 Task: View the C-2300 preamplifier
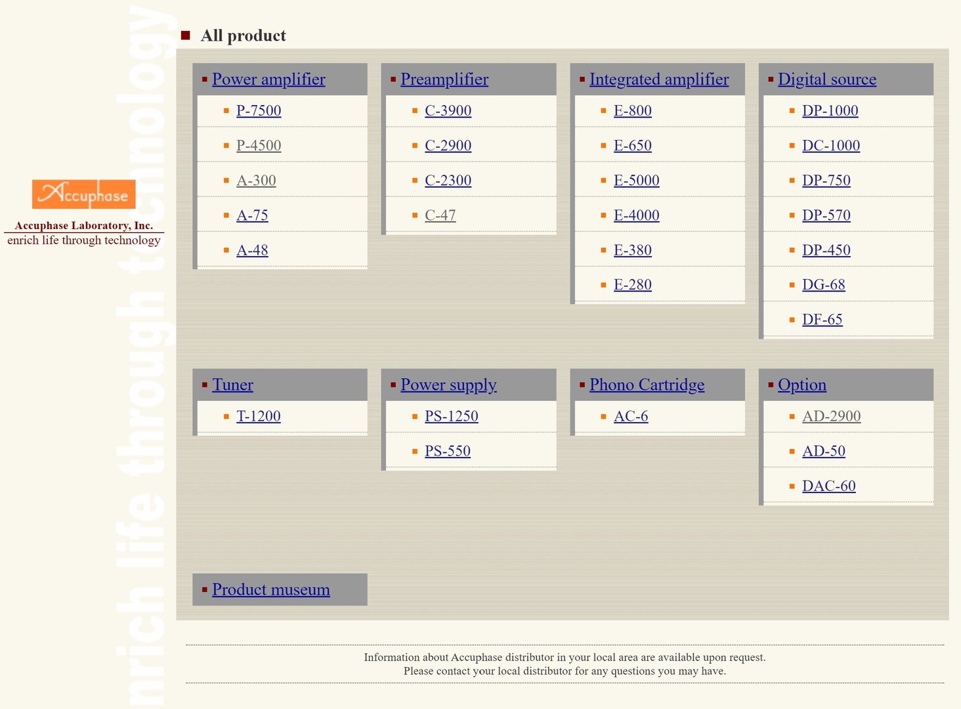point(448,181)
